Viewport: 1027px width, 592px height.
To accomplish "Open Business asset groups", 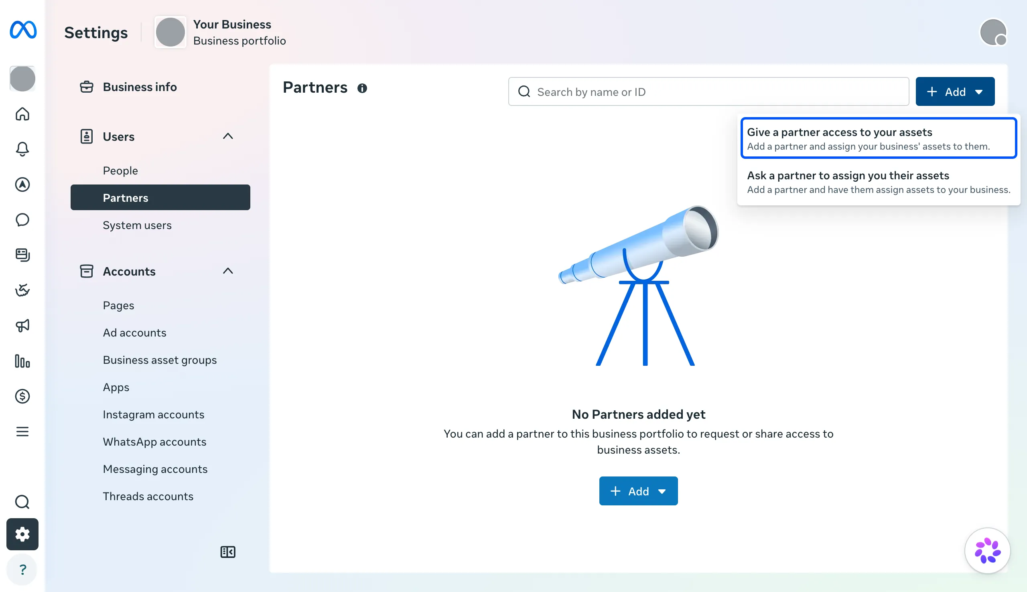I will tap(160, 359).
